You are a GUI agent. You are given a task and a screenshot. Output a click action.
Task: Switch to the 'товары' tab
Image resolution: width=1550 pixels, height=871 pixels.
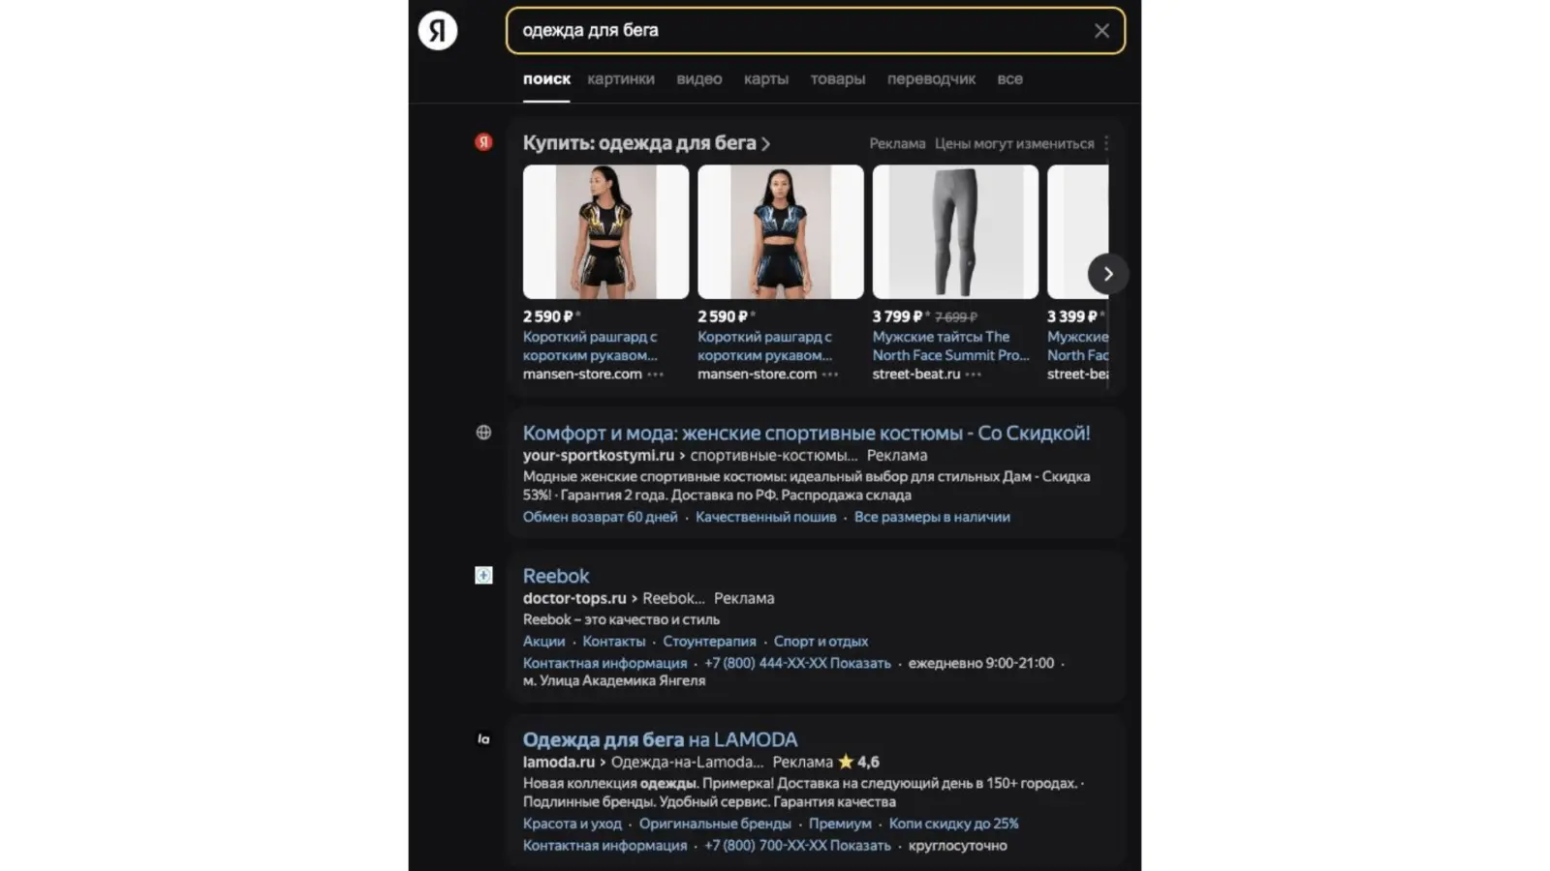(838, 79)
